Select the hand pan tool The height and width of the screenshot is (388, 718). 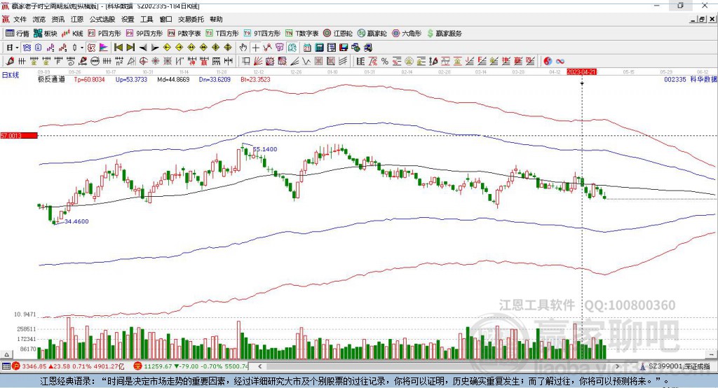tap(243, 48)
